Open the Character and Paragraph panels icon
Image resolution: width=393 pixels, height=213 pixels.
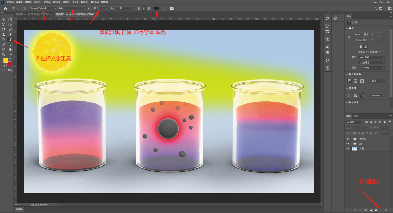click(x=172, y=8)
